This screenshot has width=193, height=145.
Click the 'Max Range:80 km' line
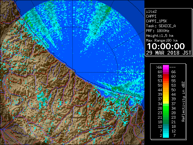click(162, 40)
